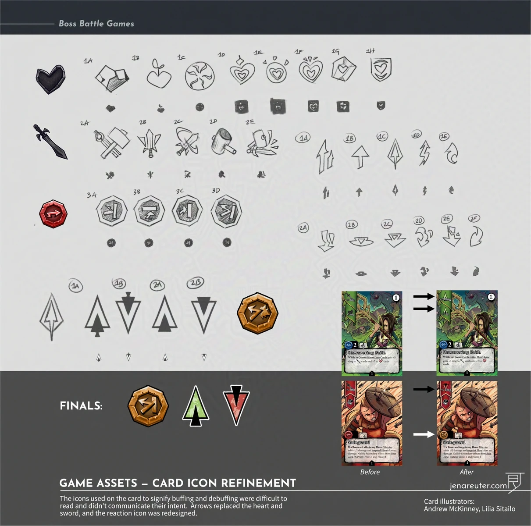The image size is (531, 526).
Task: Visit the jenareuter.com link
Action: pos(478,486)
